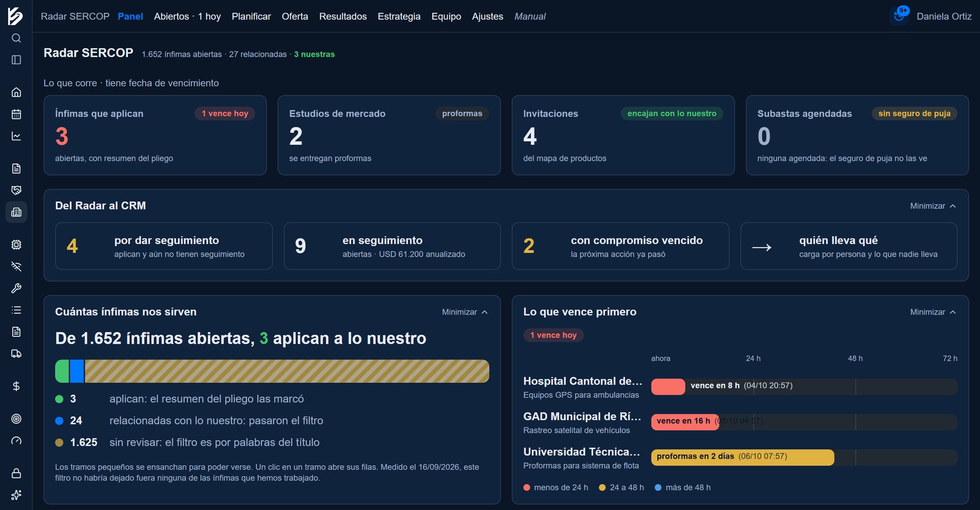
Task: Toggle the sidebar panel layout icon
Action: click(16, 60)
